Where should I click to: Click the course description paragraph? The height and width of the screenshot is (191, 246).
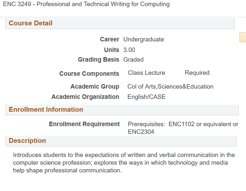[124, 163]
